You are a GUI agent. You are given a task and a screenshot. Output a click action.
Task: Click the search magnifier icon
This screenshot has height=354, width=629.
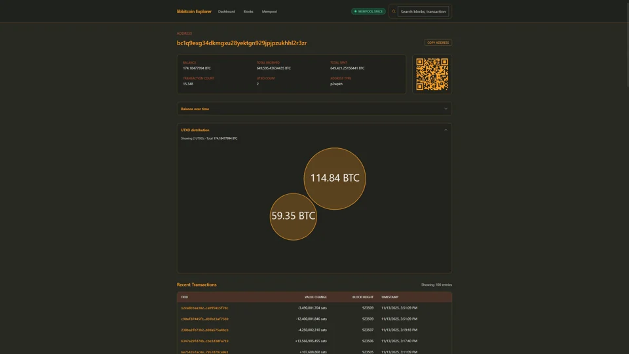click(x=394, y=11)
